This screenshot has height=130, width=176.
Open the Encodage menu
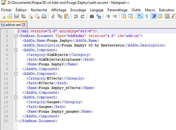(78, 10)
